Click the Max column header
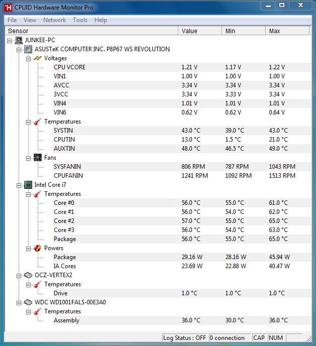 (x=287, y=31)
